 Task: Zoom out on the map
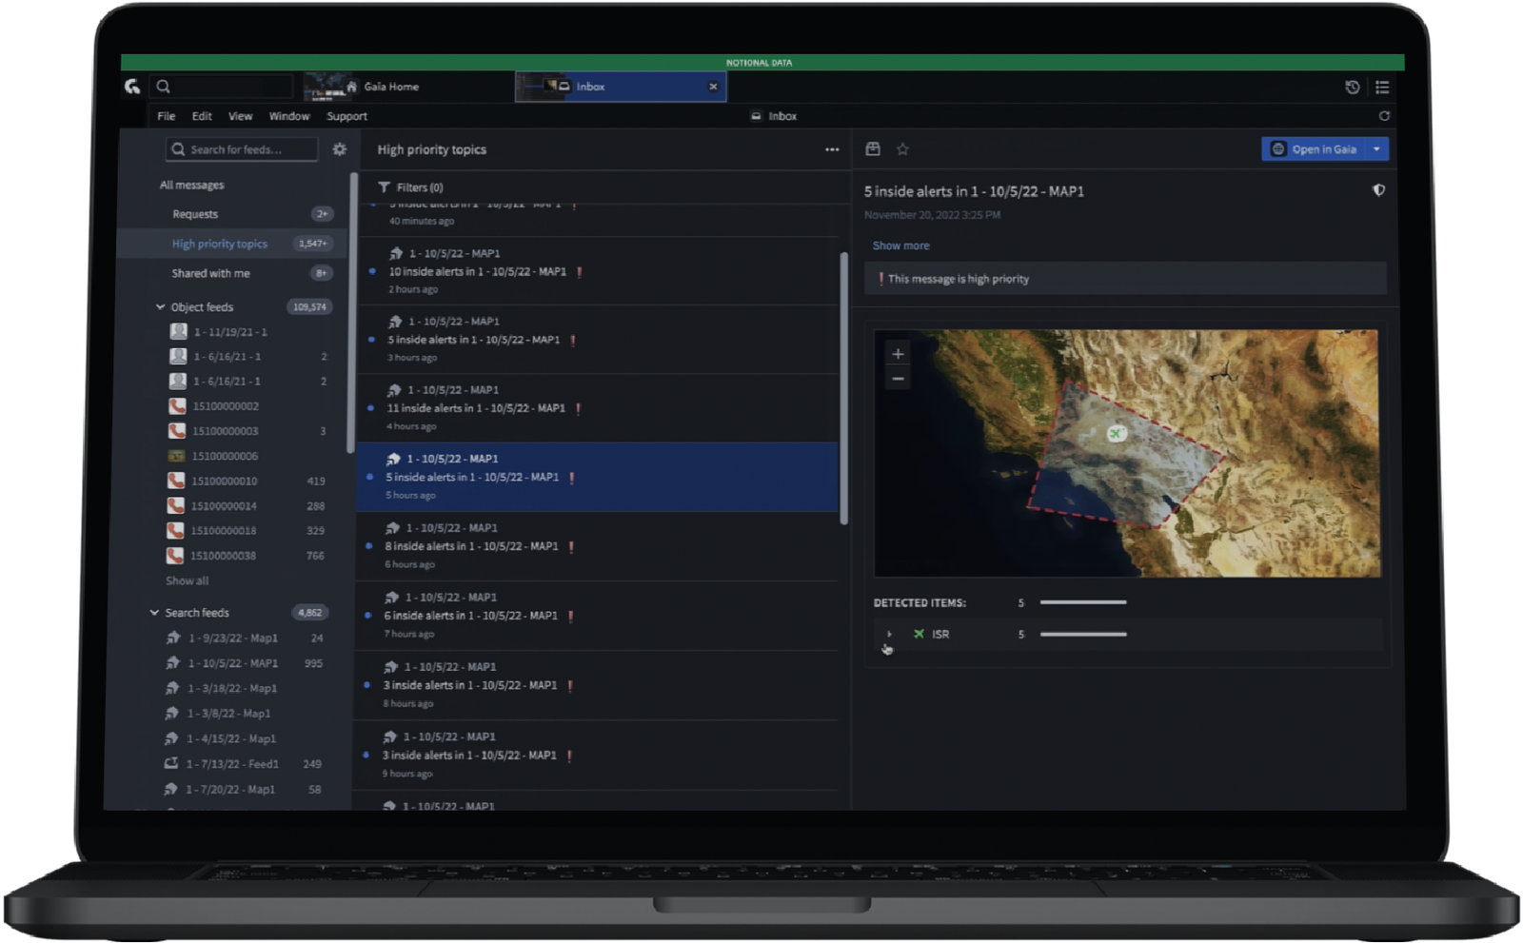pos(898,379)
